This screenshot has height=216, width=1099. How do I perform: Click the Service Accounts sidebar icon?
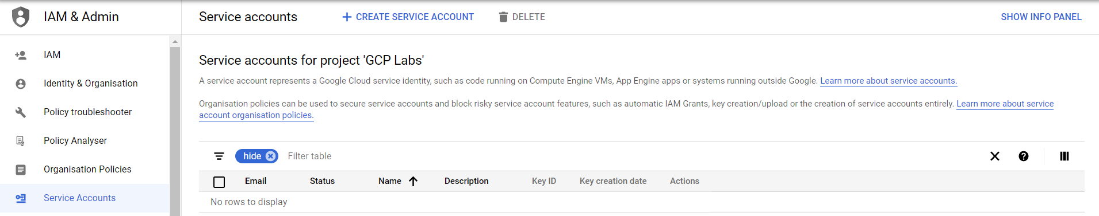pos(21,198)
